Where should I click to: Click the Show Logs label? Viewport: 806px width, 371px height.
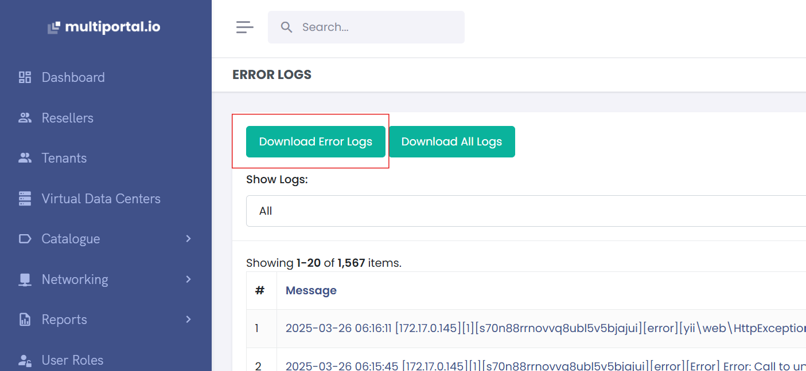coord(277,179)
